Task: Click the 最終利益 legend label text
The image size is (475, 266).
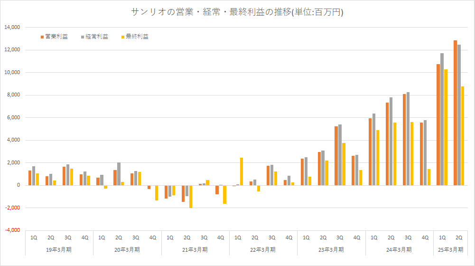Action: pos(138,37)
